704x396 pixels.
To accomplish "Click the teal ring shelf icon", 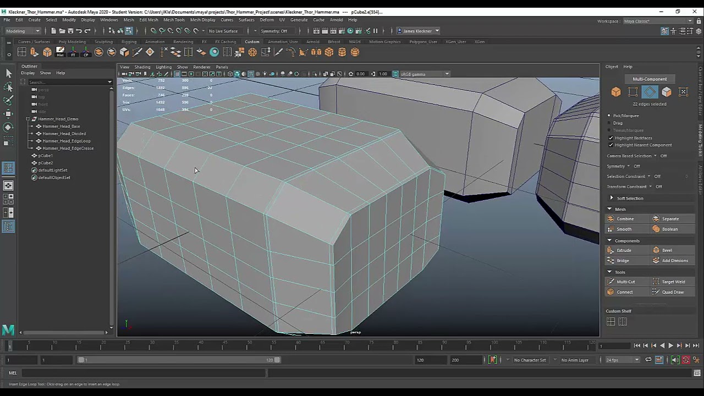I will [x=214, y=52].
